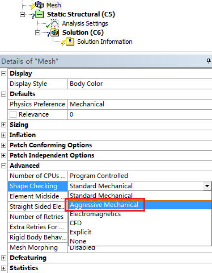
Task: Collapse the Solution (C6) tree branch
Action: click(x=37, y=32)
